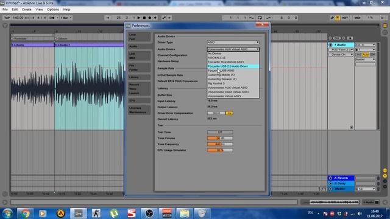Click the 140.00 tempo field
This screenshot has height=219, width=390.
coord(18,18)
